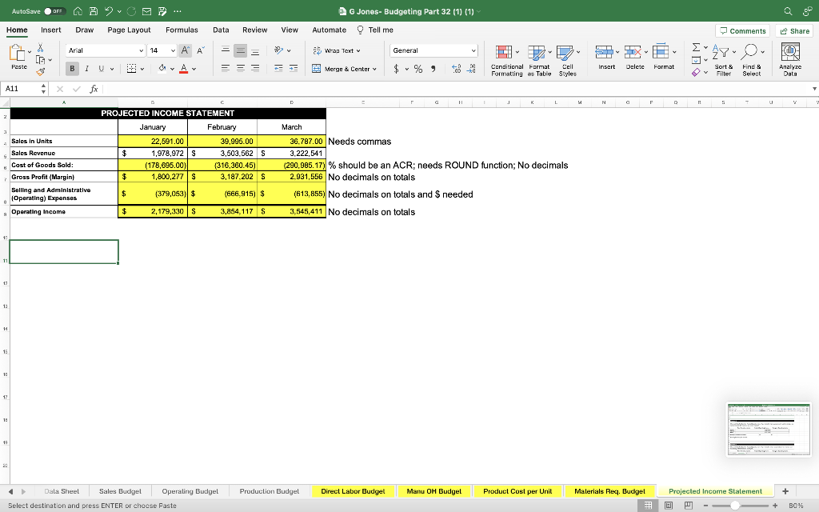Switch to Direct Labor Budget sheet tab

[x=353, y=491]
